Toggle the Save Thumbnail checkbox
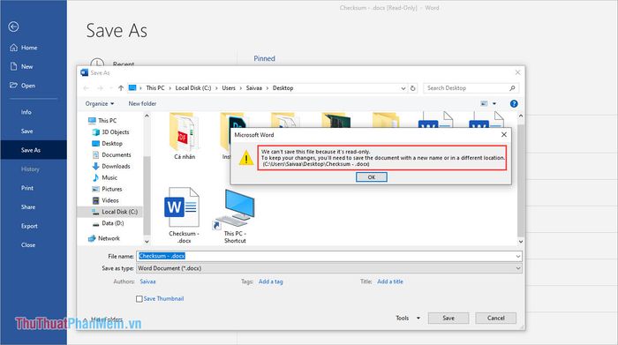The height and width of the screenshot is (345, 618). 139,299
